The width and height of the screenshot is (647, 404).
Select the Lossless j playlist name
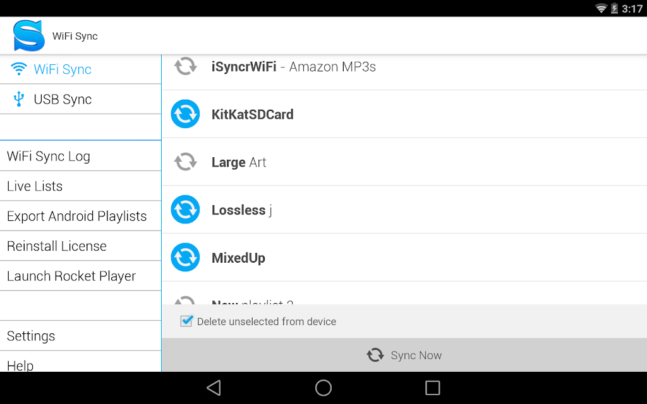click(x=242, y=210)
